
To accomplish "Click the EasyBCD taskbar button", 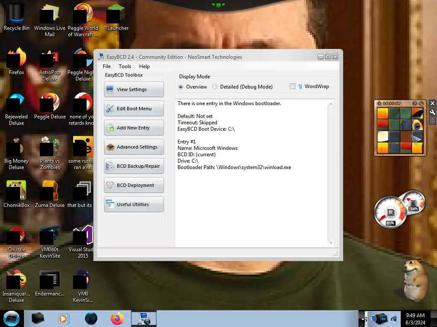I will (x=144, y=318).
